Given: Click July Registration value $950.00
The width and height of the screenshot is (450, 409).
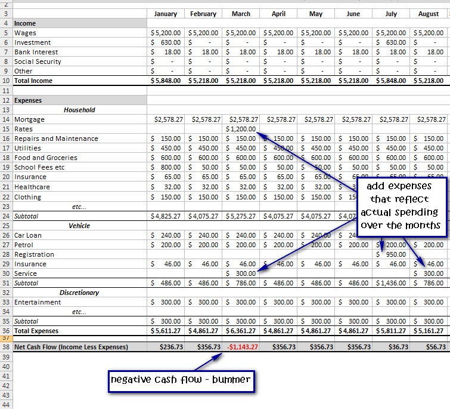Looking at the screenshot, I should click(391, 254).
